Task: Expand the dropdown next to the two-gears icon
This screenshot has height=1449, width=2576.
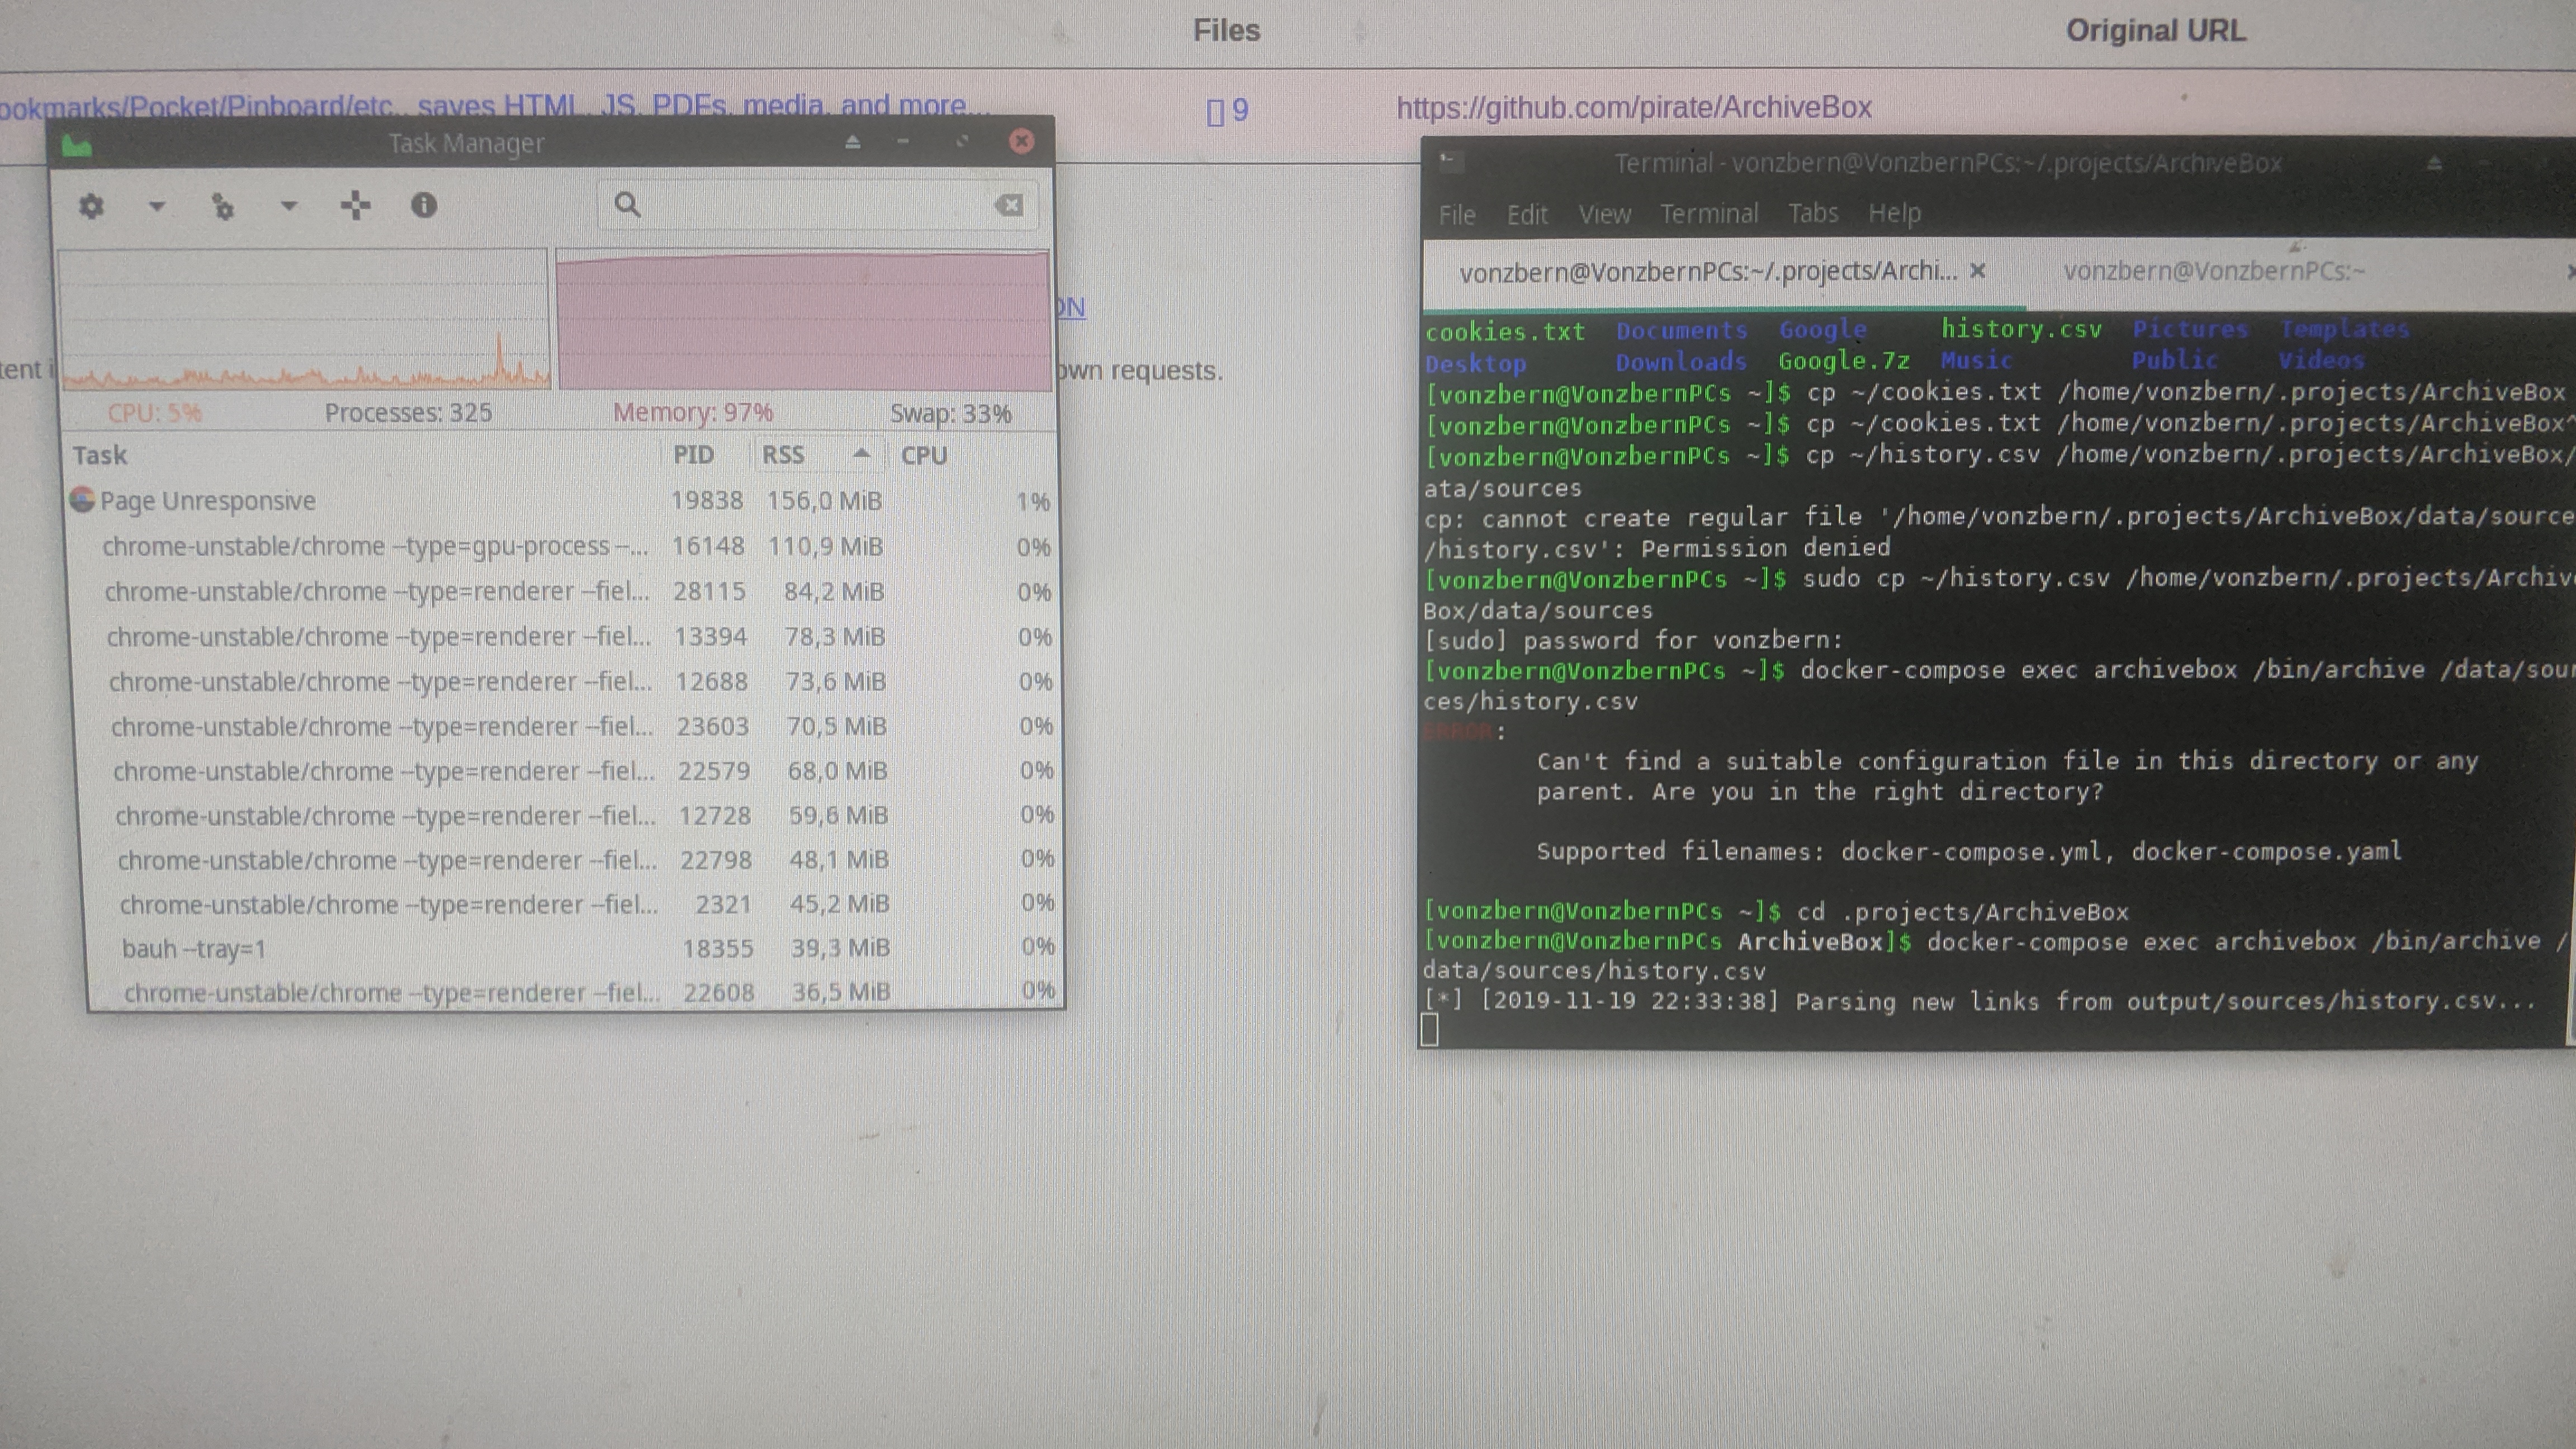Action: tap(288, 207)
